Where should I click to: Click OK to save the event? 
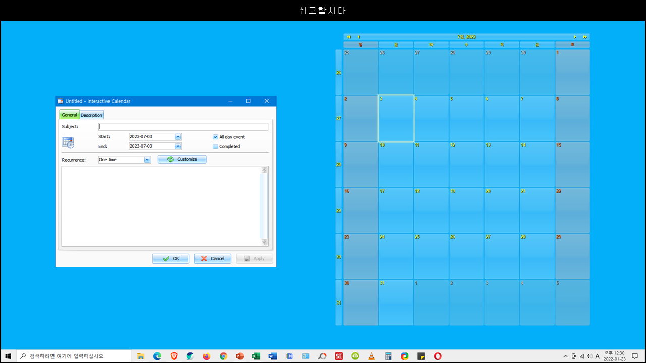(171, 259)
